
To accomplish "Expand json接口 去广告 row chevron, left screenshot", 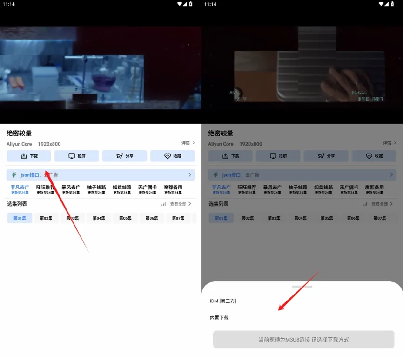I will (x=190, y=174).
